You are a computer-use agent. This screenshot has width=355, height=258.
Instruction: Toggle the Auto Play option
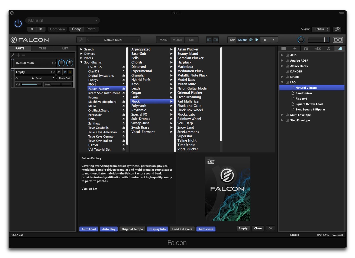(108, 229)
